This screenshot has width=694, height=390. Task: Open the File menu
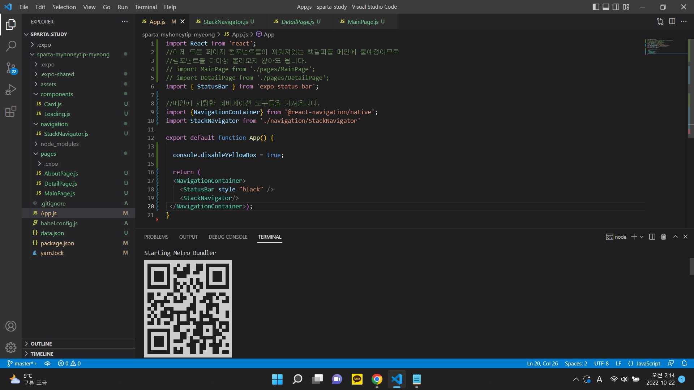point(23,7)
